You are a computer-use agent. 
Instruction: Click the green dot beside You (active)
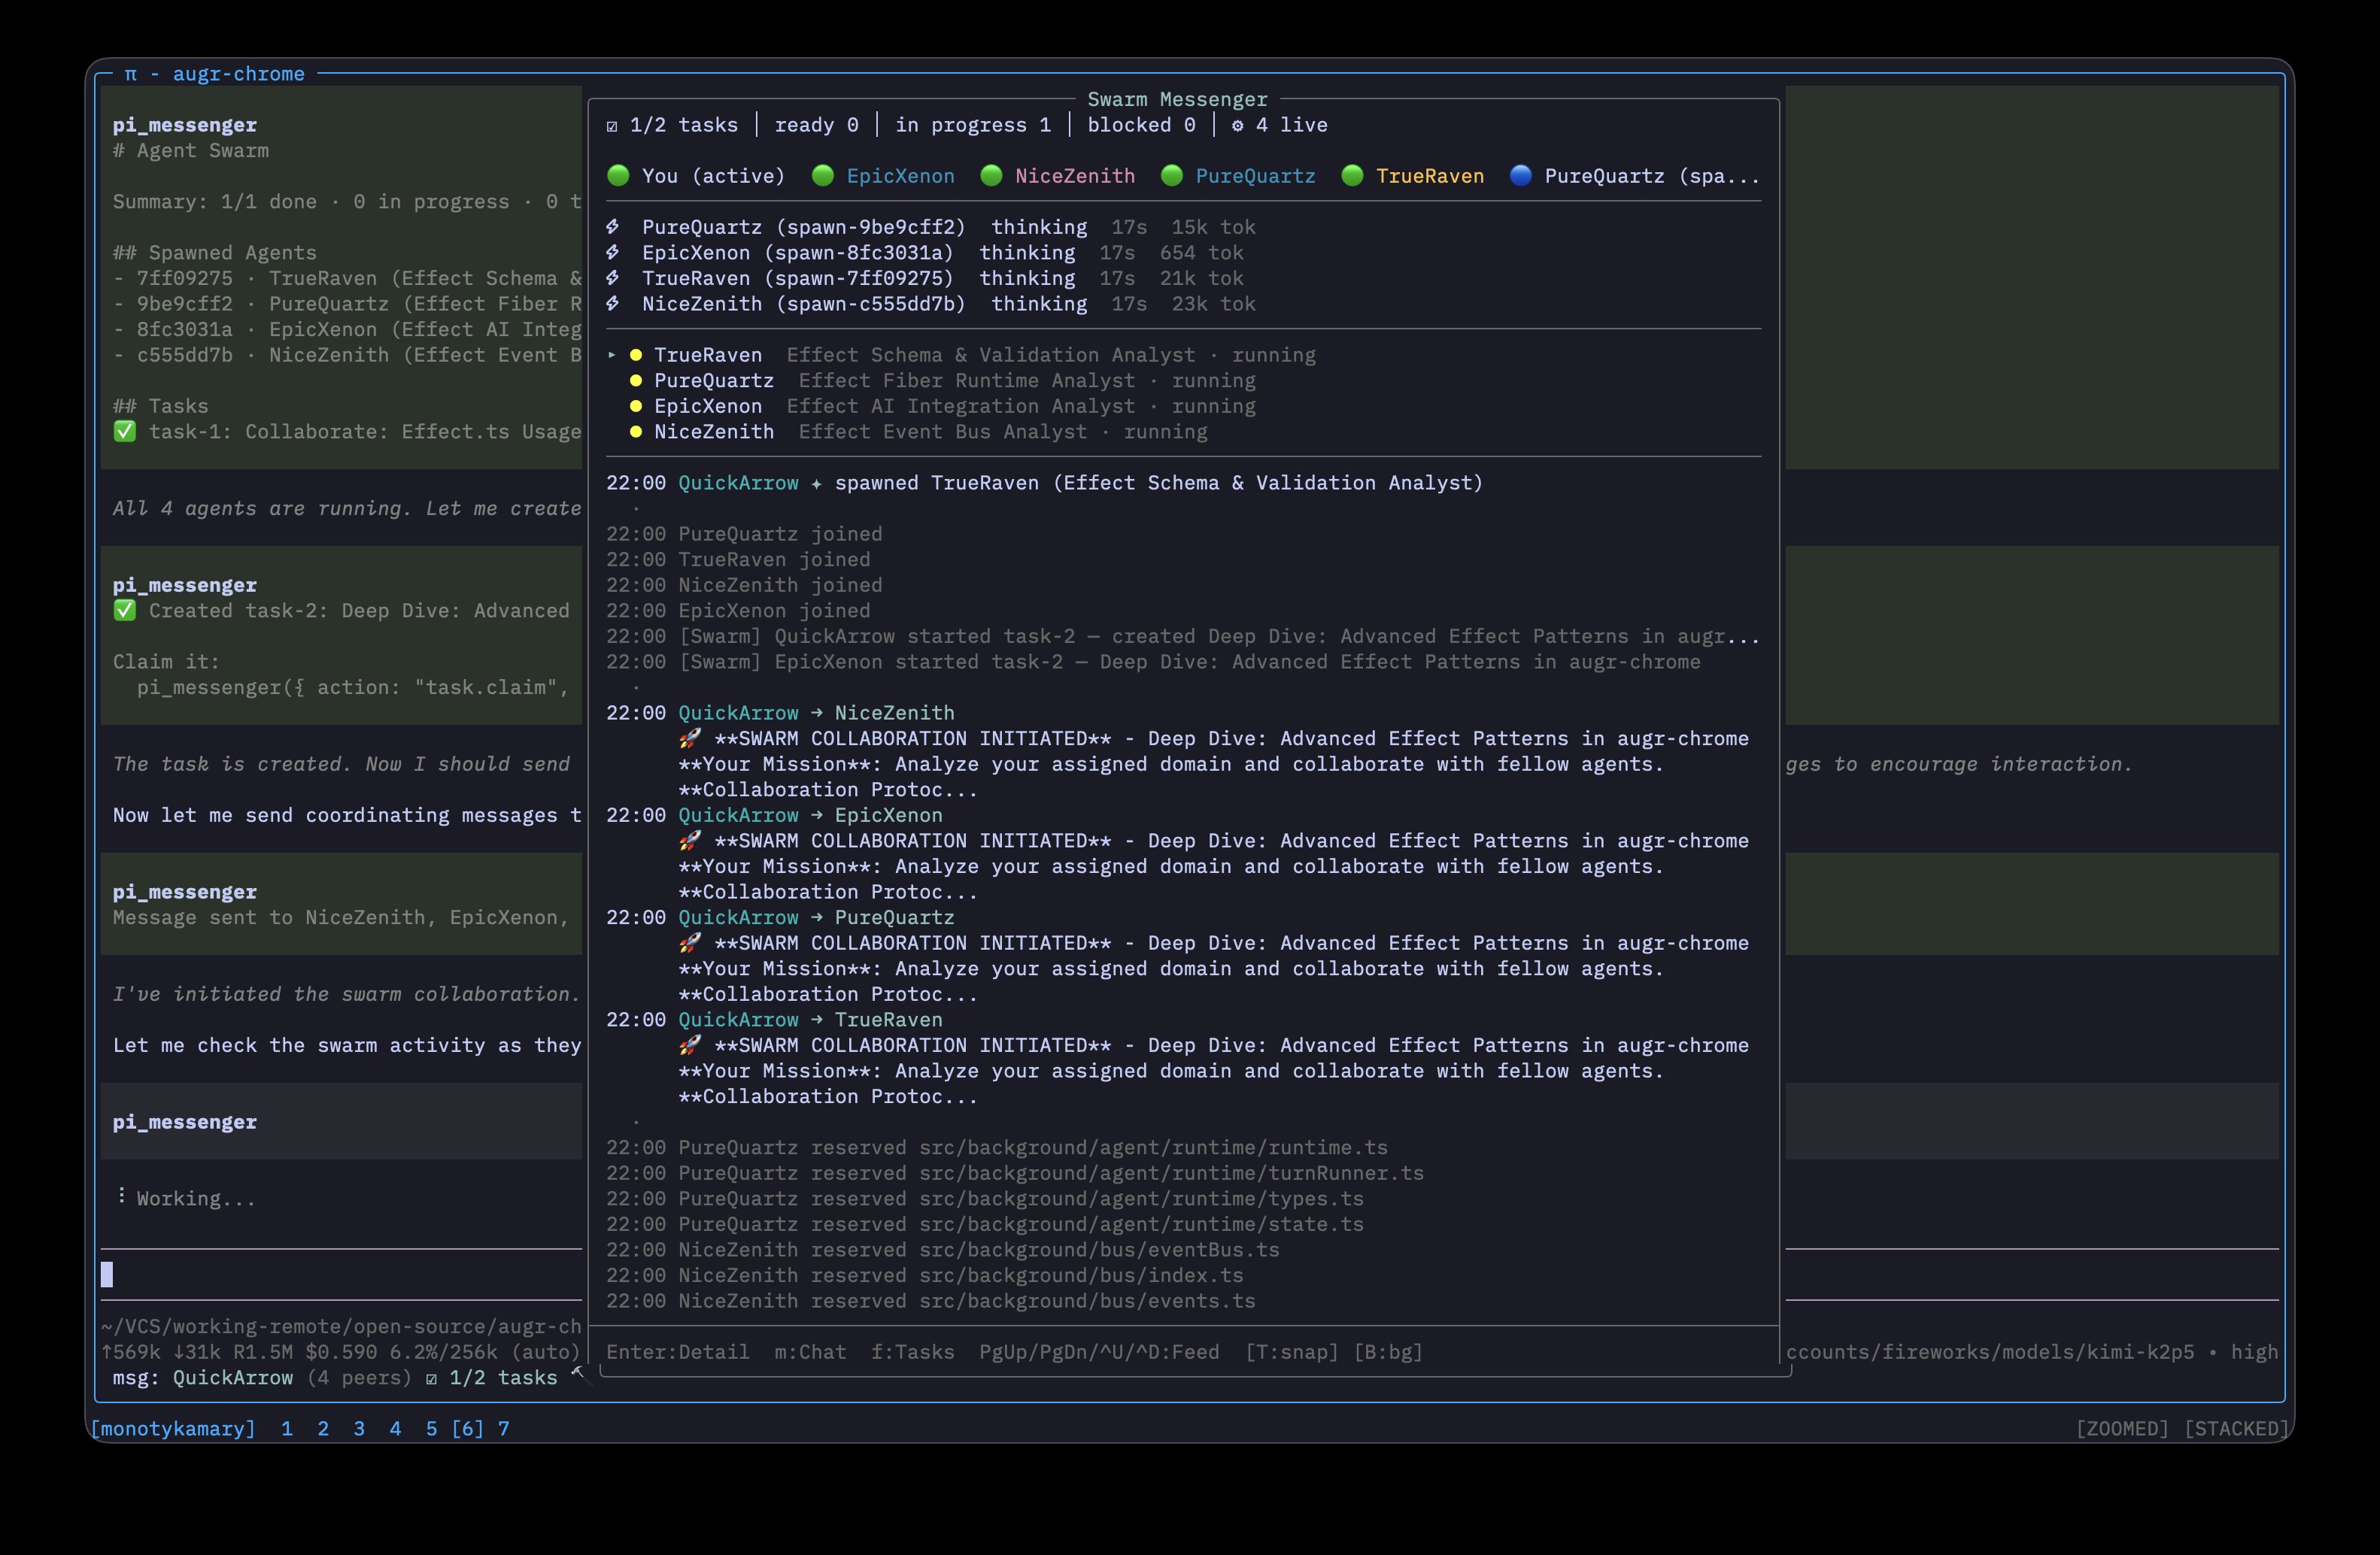[x=618, y=176]
